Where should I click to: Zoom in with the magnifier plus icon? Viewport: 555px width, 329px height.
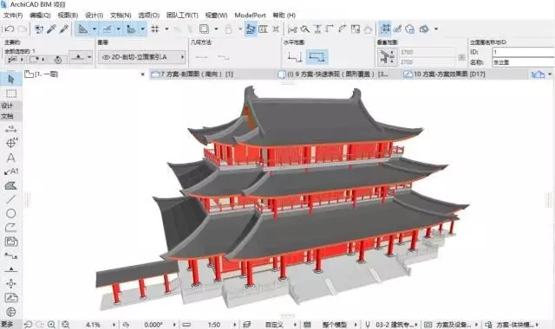51,325
